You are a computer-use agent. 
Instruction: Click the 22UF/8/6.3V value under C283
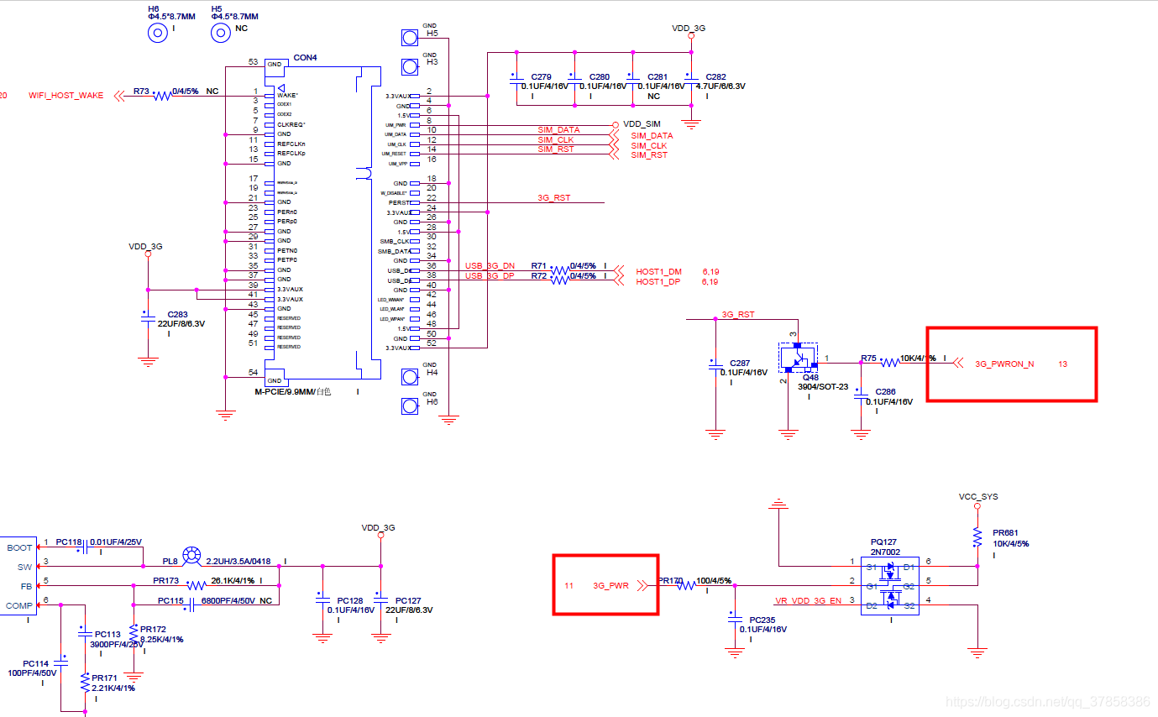(x=181, y=323)
